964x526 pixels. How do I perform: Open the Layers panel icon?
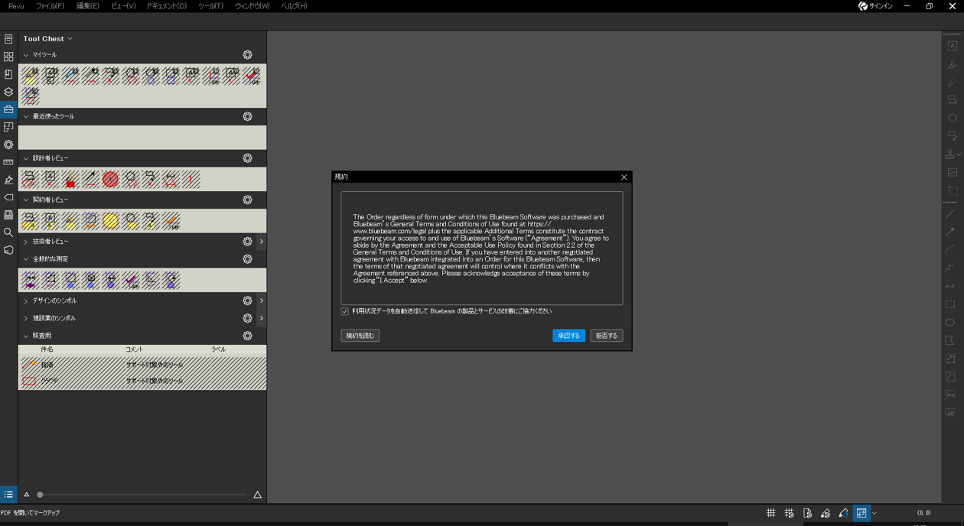(8, 92)
